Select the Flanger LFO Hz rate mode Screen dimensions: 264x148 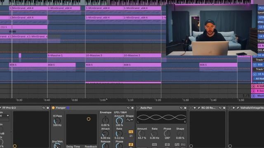click(x=131, y=132)
